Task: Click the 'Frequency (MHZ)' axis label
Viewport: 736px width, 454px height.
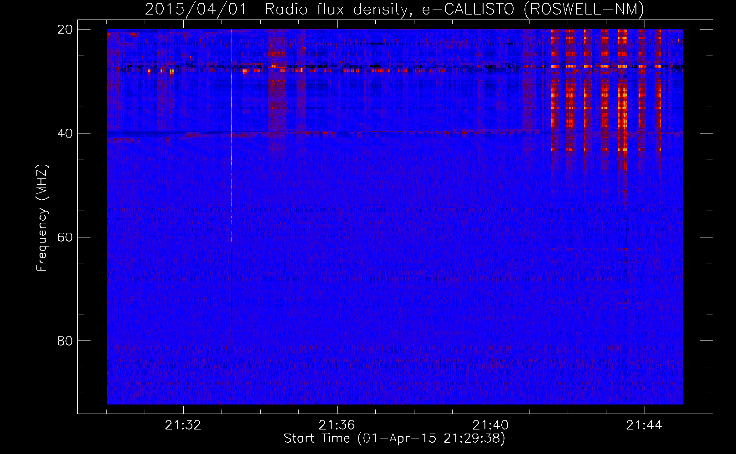Action: [x=42, y=218]
